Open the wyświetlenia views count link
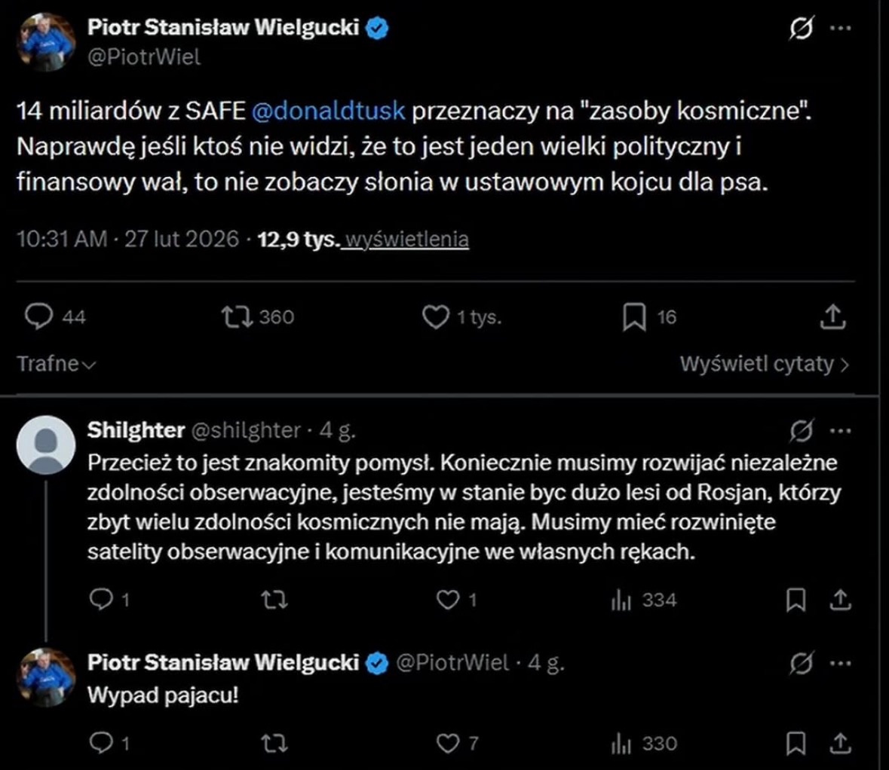The image size is (889, 770). [407, 240]
